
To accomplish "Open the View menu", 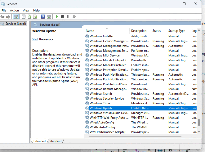I will point(26,10).
